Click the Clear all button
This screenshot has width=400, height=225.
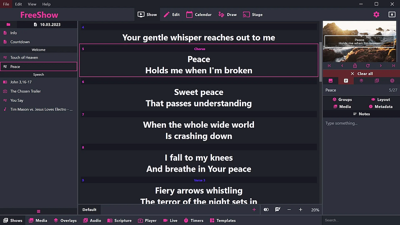pos(361,74)
